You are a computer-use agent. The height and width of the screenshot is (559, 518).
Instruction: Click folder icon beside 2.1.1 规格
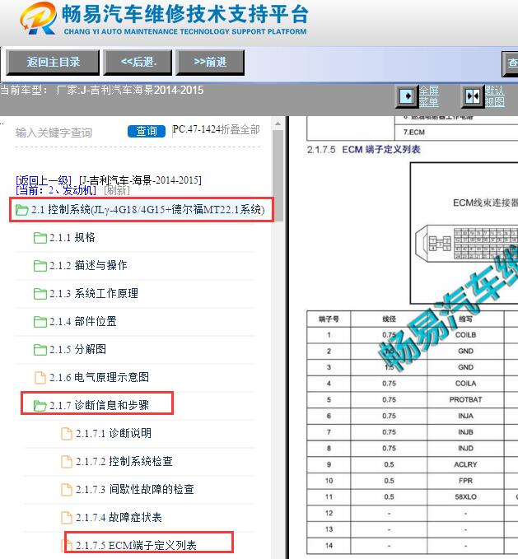click(40, 238)
